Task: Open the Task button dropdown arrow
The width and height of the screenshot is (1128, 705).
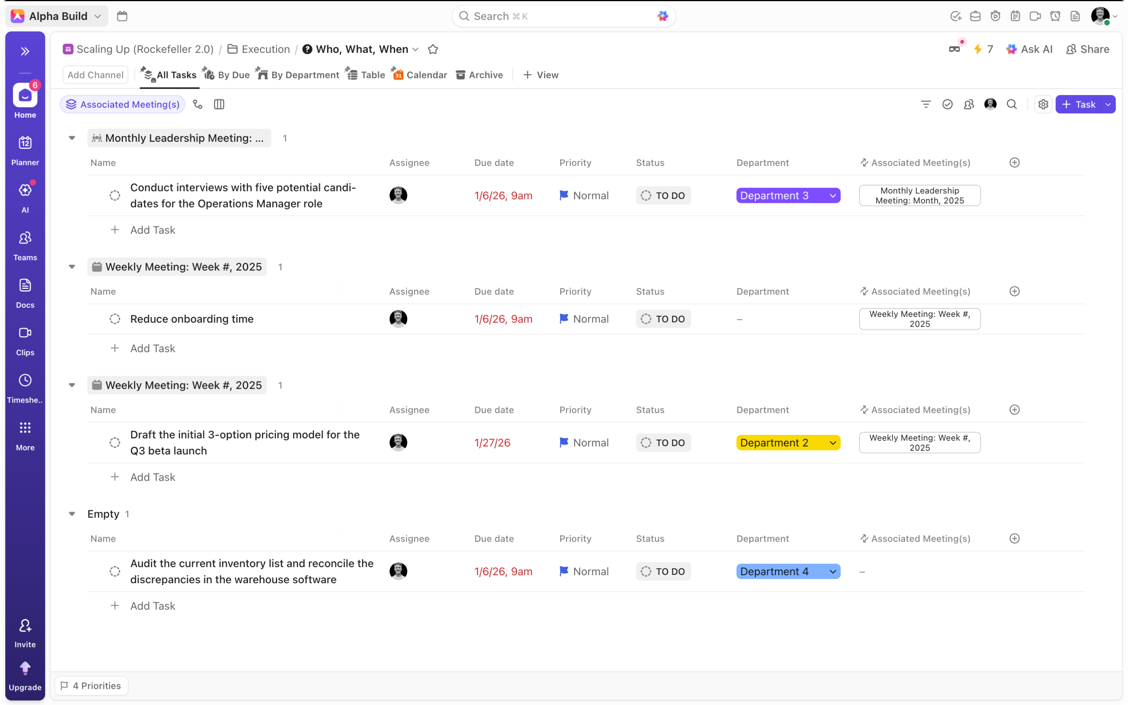Action: click(x=1108, y=104)
